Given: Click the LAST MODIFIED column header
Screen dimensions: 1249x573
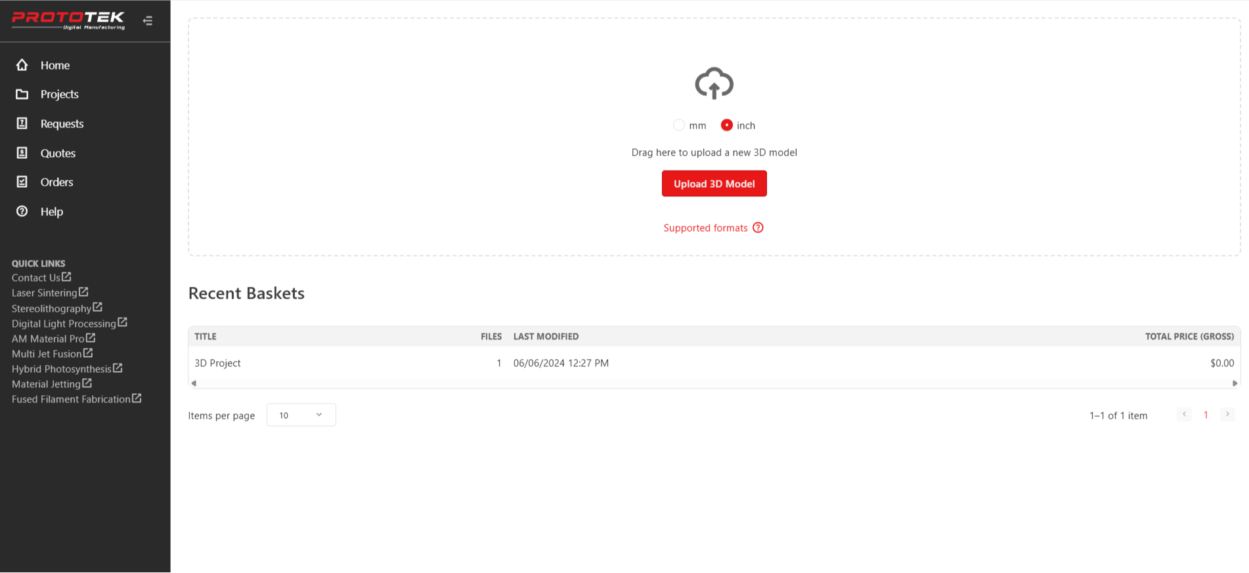Looking at the screenshot, I should pyautogui.click(x=546, y=336).
